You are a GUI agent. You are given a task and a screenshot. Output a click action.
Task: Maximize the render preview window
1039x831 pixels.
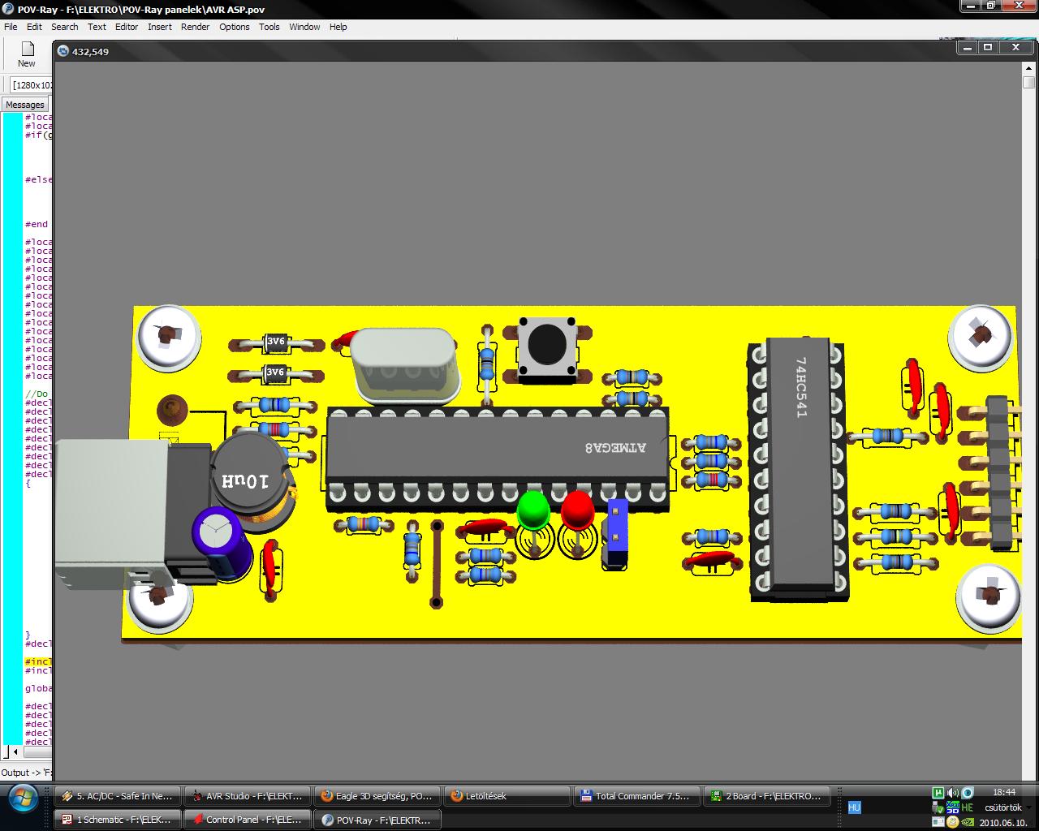click(x=988, y=47)
